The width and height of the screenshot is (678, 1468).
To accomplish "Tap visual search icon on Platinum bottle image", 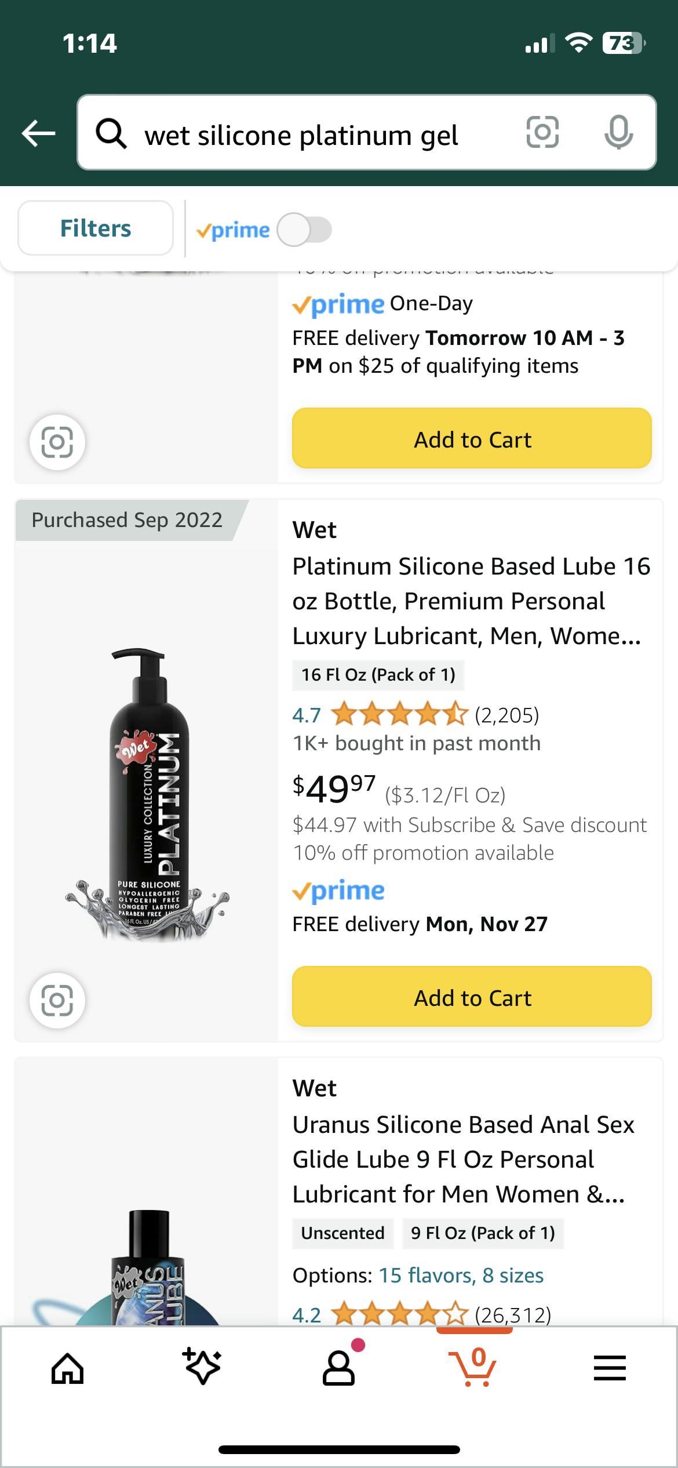I will (57, 1000).
